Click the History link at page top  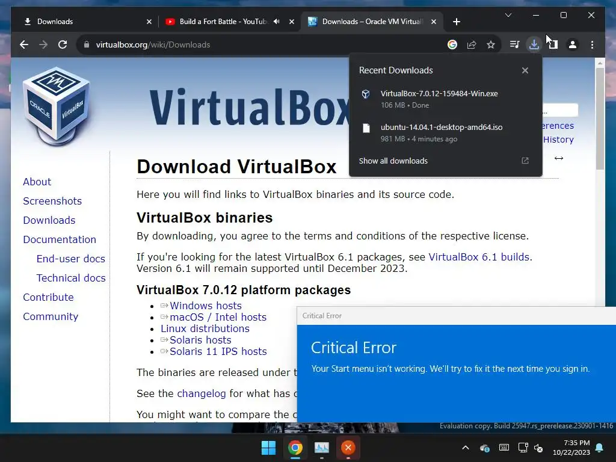(558, 140)
